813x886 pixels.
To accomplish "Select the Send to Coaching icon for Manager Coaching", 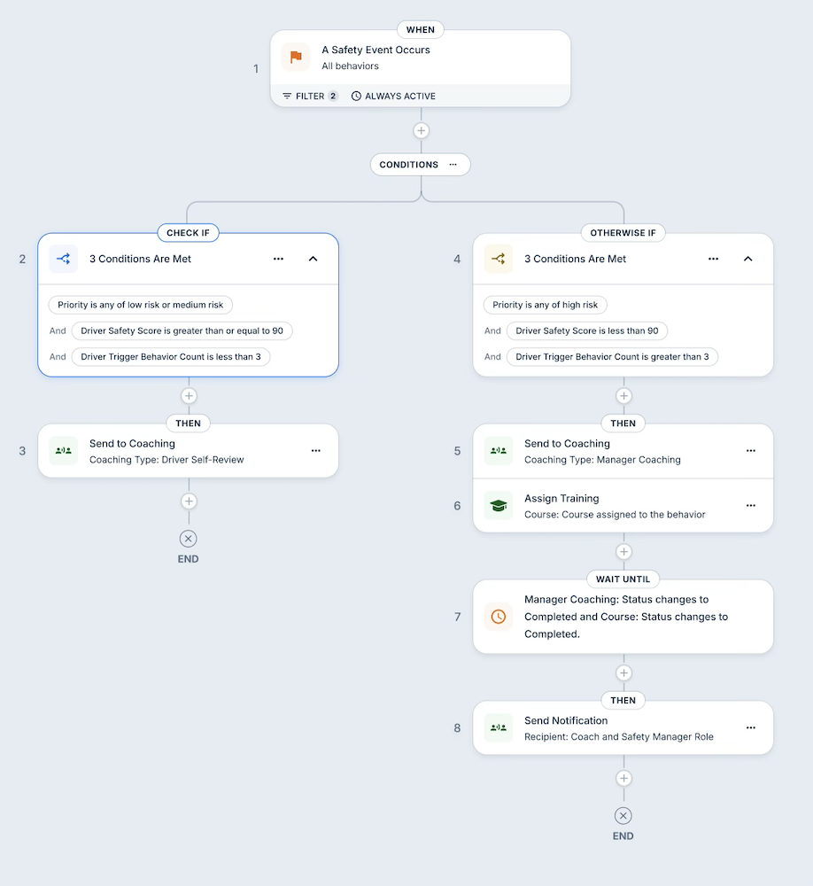I will pos(497,450).
